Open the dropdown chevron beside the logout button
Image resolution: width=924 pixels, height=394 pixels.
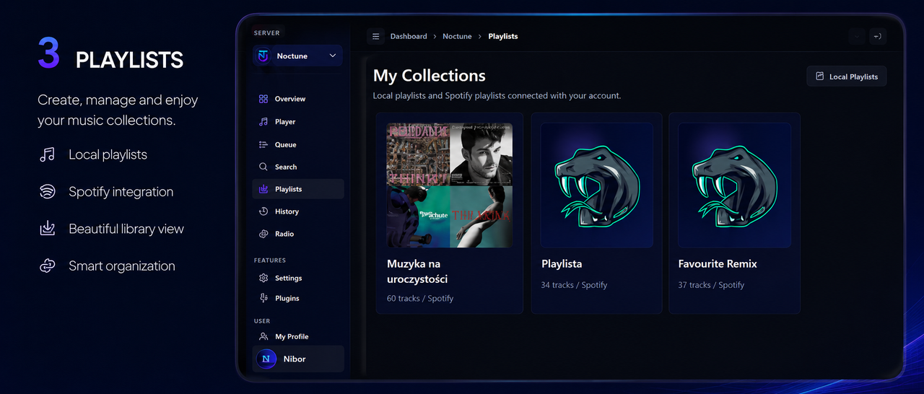coord(857,36)
